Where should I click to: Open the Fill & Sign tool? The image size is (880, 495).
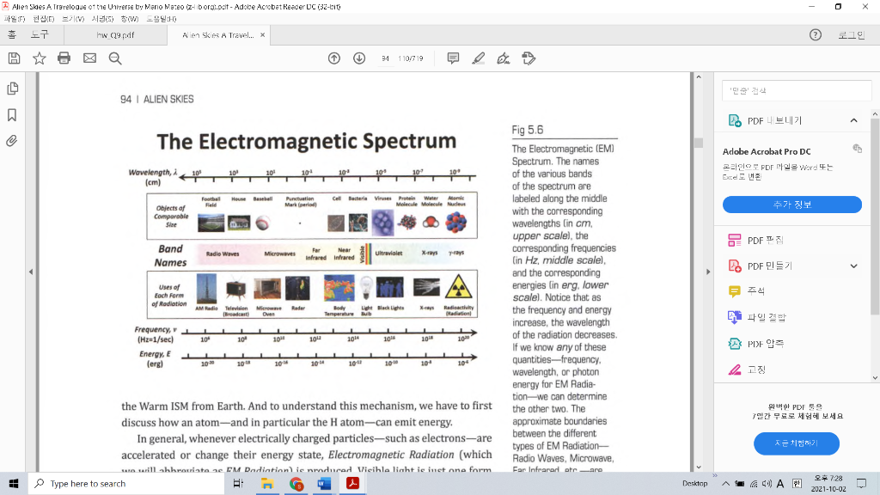tap(503, 58)
